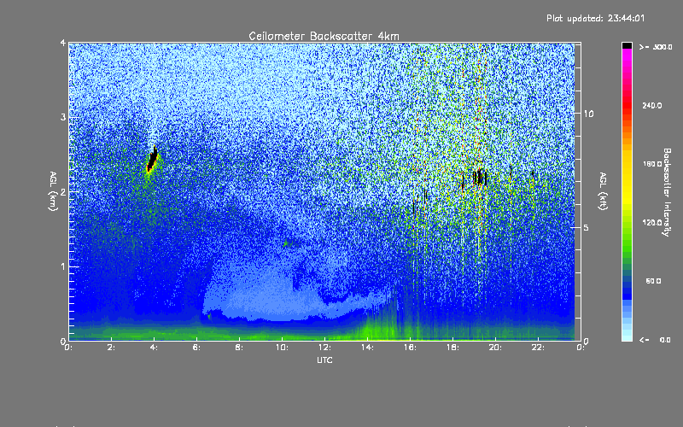Click the '3' tick on the km axis

pos(63,117)
